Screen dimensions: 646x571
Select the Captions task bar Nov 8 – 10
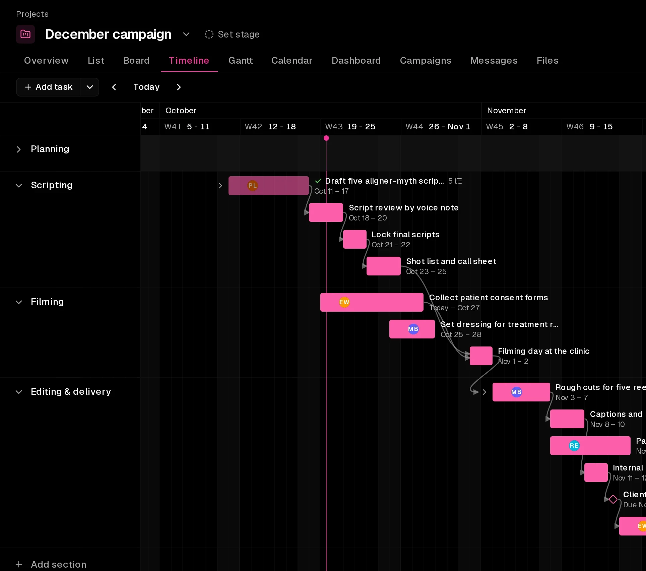coord(567,419)
